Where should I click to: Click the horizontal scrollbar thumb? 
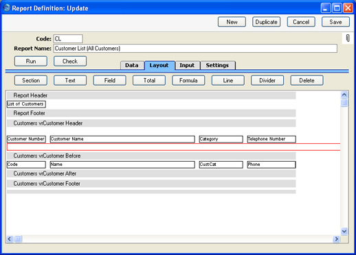coord(18,239)
